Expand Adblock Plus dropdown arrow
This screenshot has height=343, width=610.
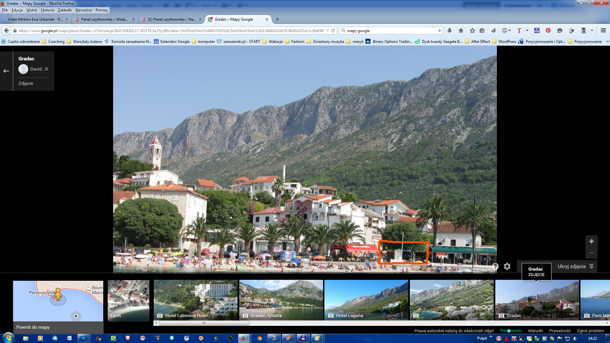pyautogui.click(x=510, y=30)
